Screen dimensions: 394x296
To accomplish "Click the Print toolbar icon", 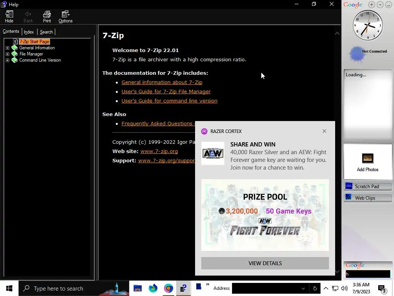I will point(47,17).
